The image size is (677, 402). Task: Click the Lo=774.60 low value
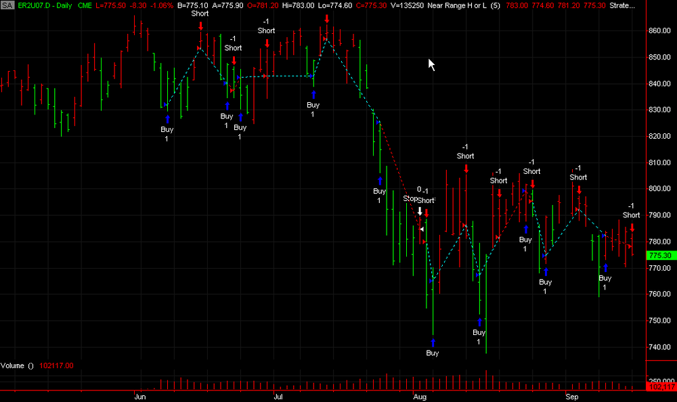(334, 5)
